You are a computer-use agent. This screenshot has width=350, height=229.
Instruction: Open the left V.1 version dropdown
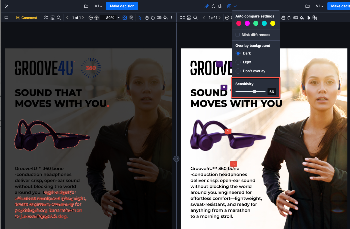(x=98, y=6)
